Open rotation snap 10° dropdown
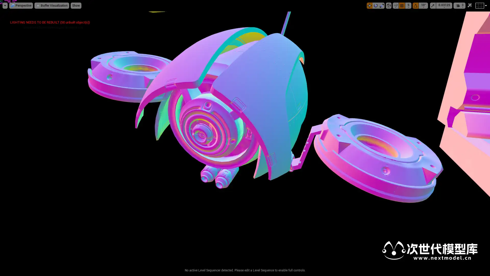Viewport: 490px width, 276px height. coord(423,5)
